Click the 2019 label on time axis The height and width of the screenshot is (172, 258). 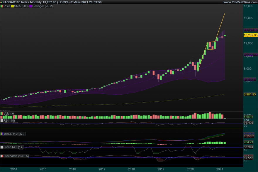click(161, 169)
